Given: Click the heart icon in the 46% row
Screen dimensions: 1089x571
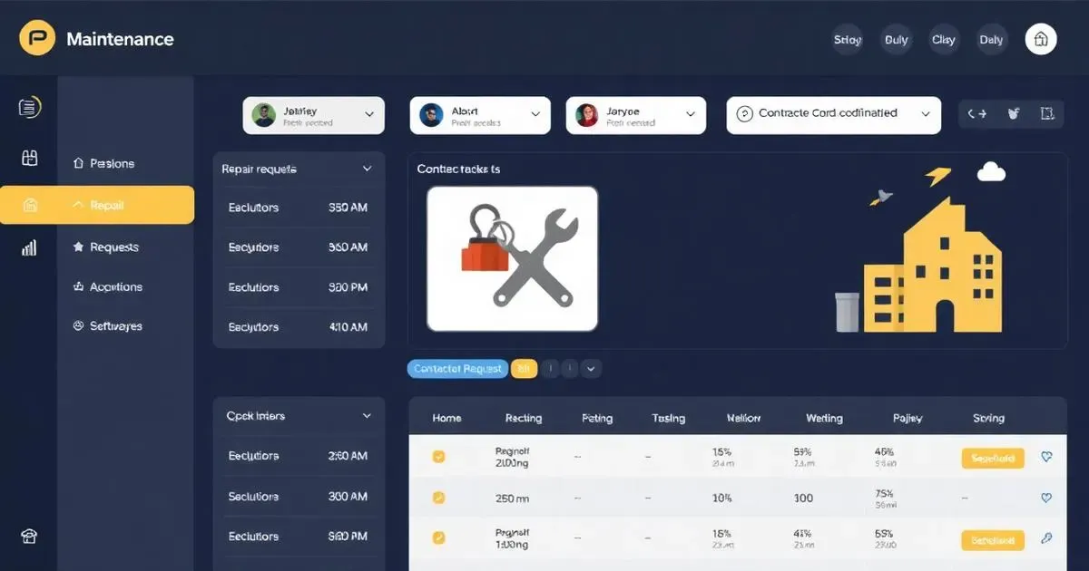Looking at the screenshot, I should tap(1046, 458).
